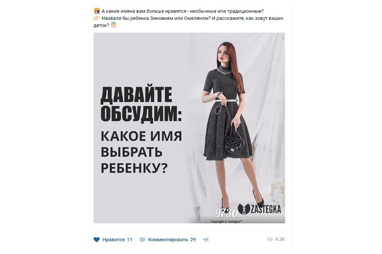Click the pointing hand emoji
The height and width of the screenshot is (254, 382).
point(97,18)
